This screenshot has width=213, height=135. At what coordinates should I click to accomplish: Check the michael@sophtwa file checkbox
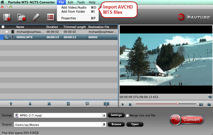click(7, 32)
